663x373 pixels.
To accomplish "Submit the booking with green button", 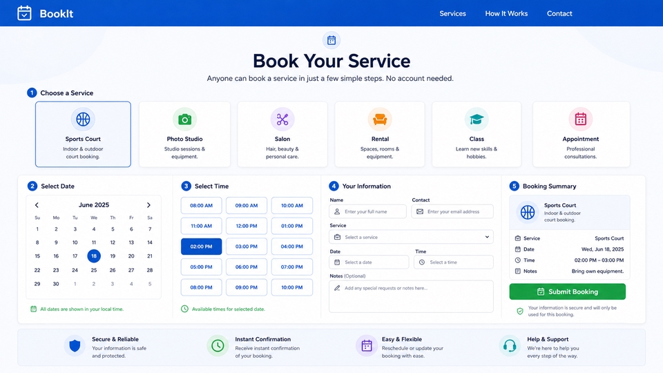I will point(568,291).
